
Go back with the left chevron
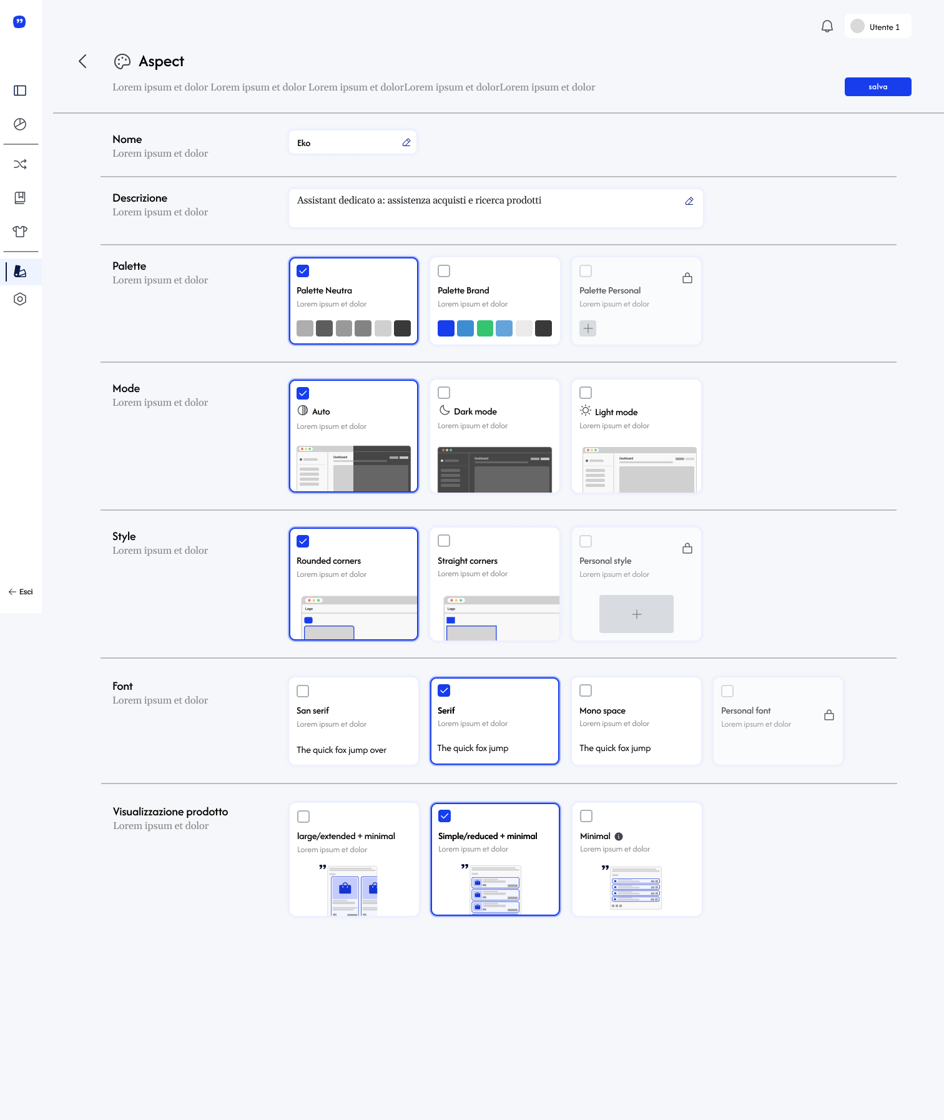point(82,61)
